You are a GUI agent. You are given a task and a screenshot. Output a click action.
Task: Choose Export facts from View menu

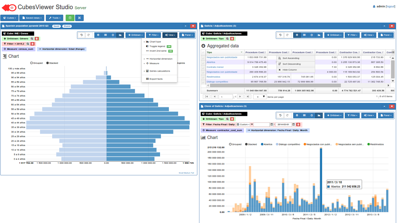156,79
